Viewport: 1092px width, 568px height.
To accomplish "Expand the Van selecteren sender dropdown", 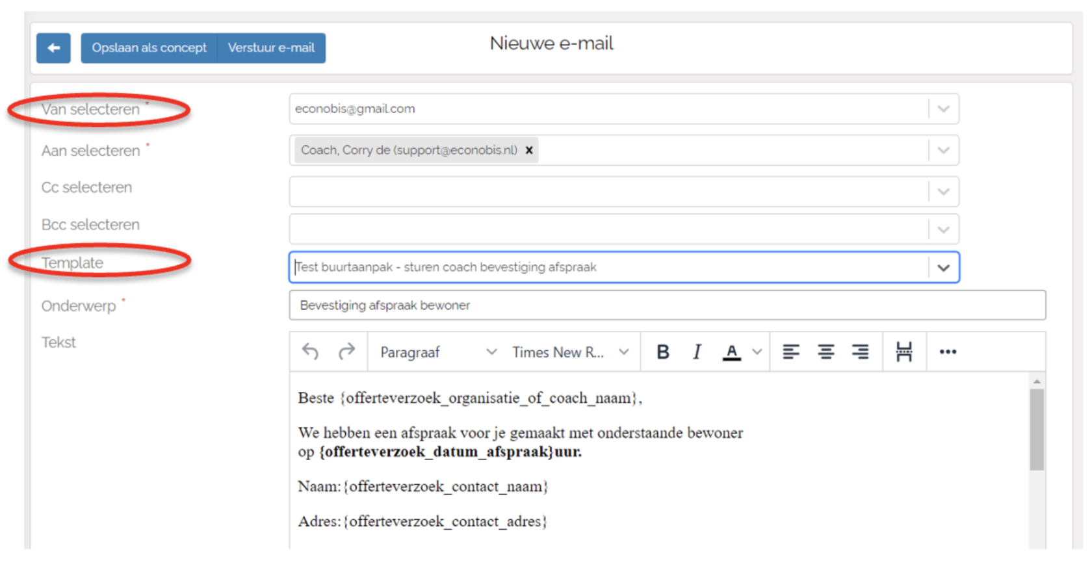I will pyautogui.click(x=943, y=109).
